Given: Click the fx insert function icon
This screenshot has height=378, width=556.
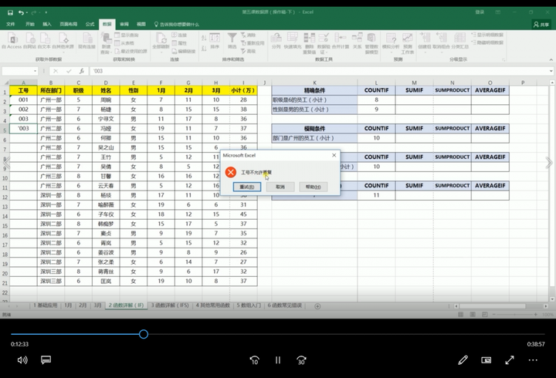Looking at the screenshot, I should coord(82,71).
